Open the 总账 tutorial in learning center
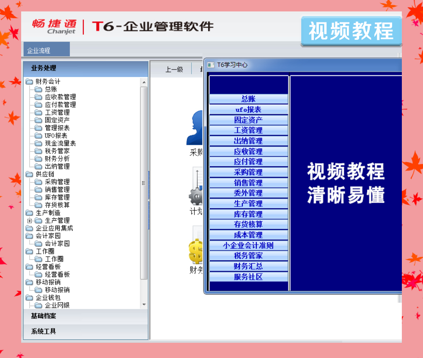 (248, 99)
